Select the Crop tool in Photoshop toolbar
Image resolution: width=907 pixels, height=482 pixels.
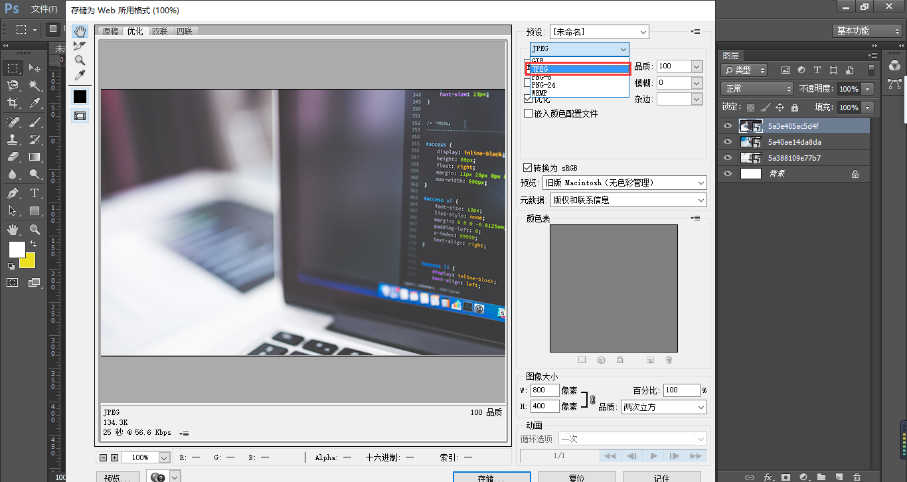point(13,103)
